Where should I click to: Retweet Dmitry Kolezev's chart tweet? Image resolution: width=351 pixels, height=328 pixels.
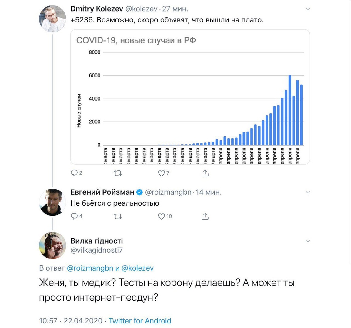(118, 173)
